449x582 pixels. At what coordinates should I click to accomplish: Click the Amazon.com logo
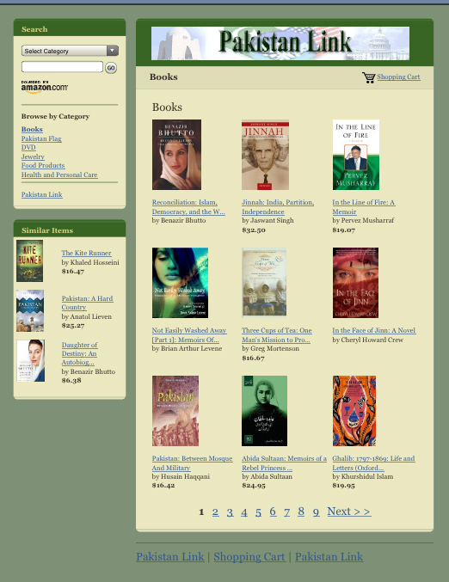click(x=45, y=87)
